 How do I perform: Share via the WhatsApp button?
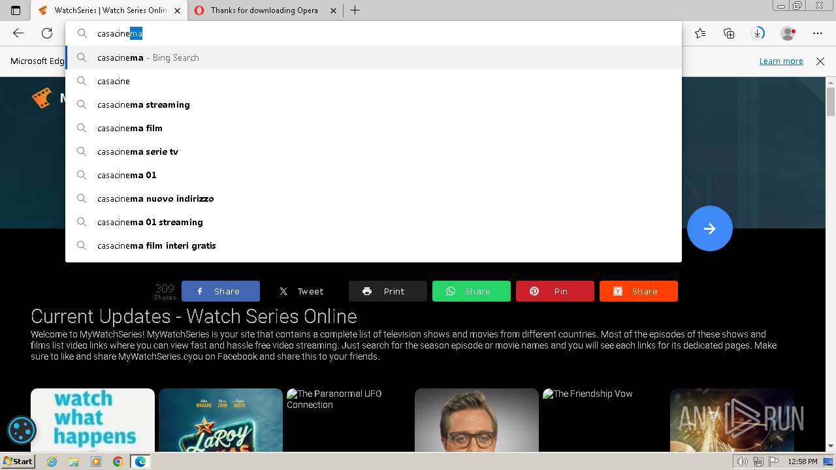pyautogui.click(x=472, y=291)
